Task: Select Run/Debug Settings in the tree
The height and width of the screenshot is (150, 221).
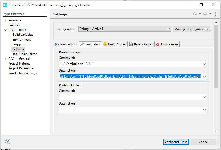Action: coord(22,73)
